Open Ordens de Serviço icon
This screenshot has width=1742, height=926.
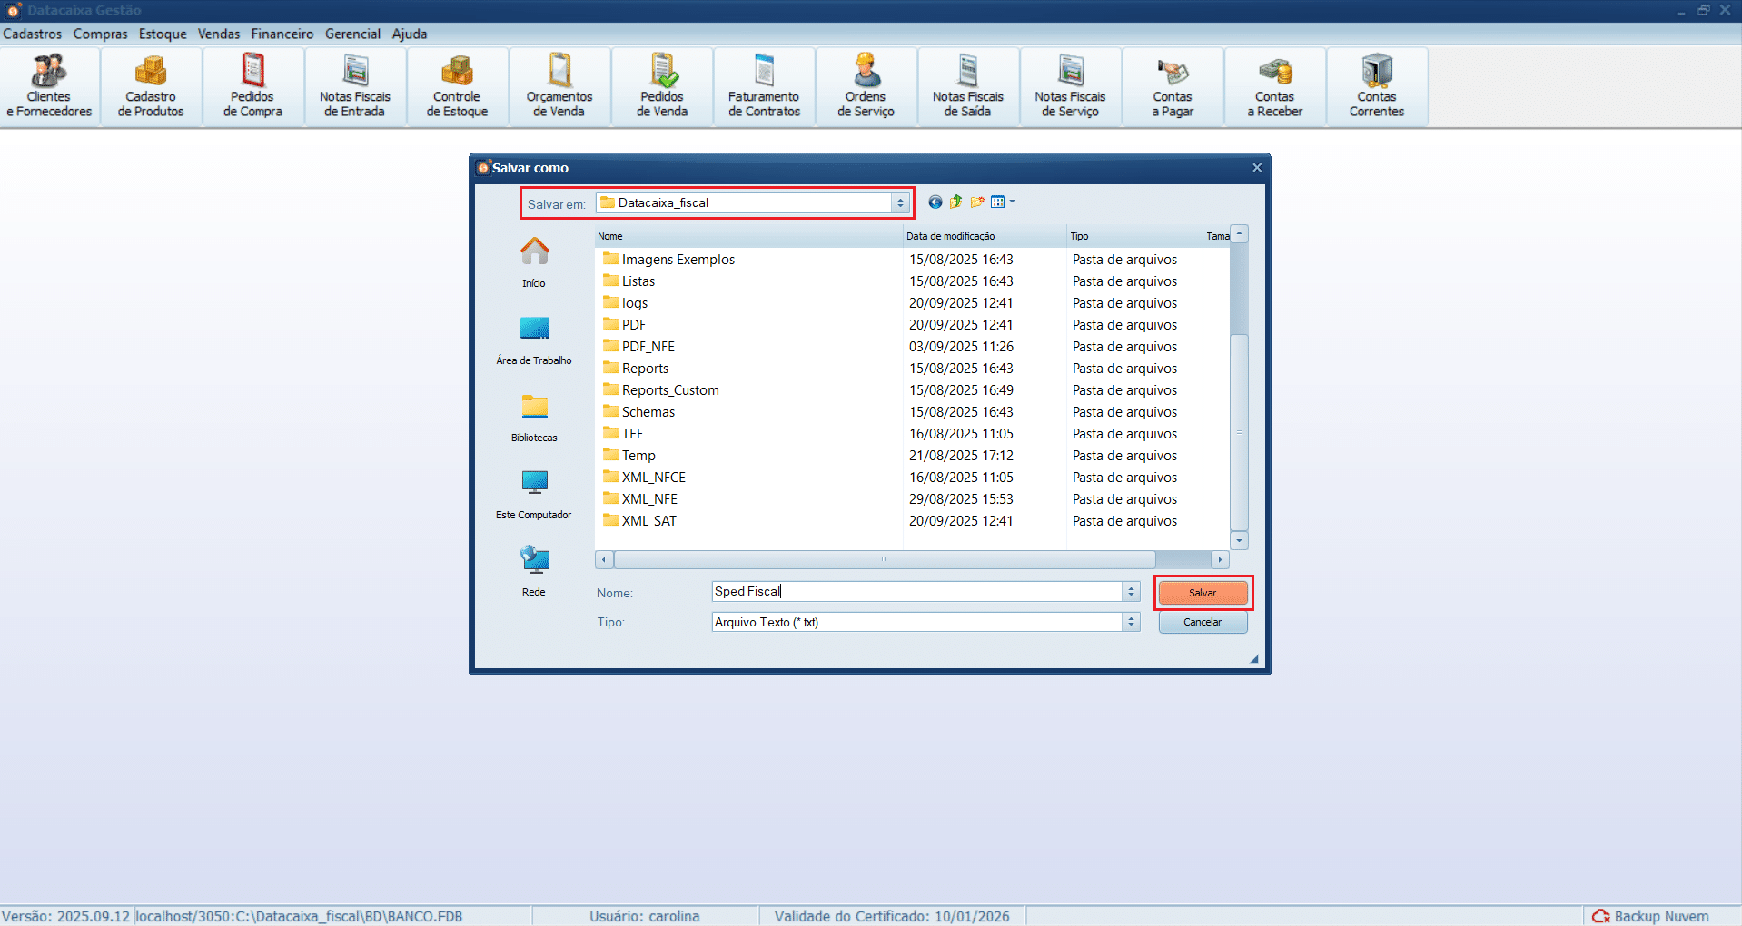click(x=866, y=87)
